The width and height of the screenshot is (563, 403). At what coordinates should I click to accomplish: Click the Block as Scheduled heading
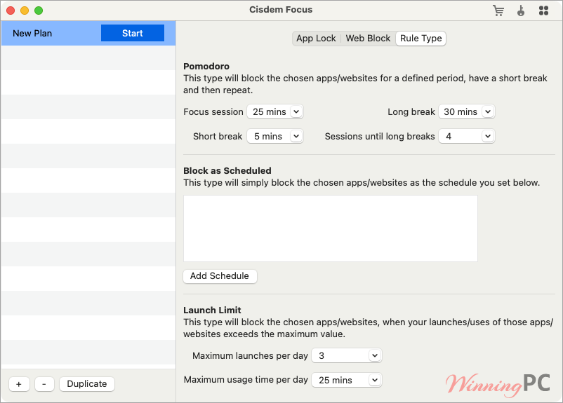(x=227, y=171)
